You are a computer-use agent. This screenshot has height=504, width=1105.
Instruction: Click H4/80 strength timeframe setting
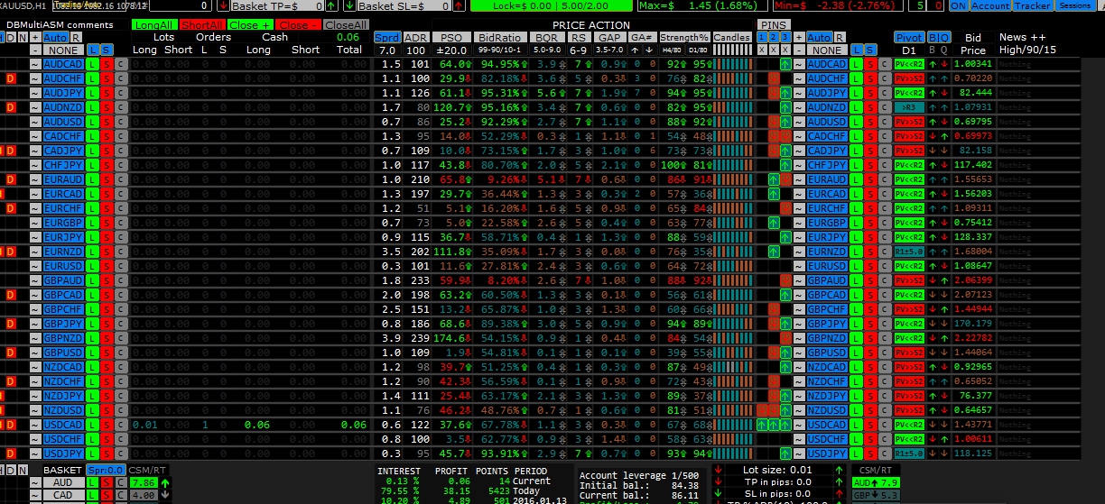[x=672, y=50]
